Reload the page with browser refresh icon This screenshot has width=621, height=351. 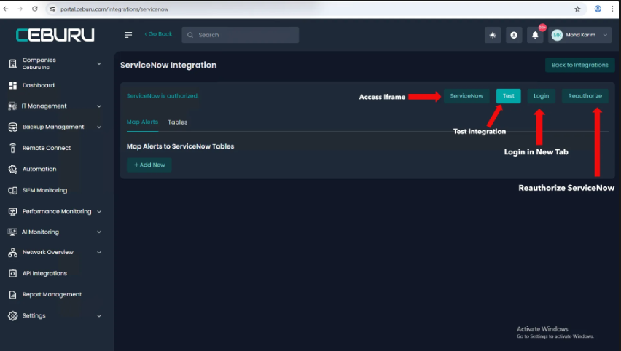click(x=35, y=9)
